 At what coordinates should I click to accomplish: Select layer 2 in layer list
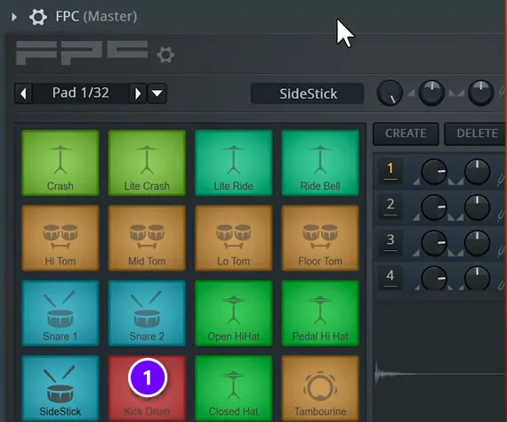coord(390,207)
